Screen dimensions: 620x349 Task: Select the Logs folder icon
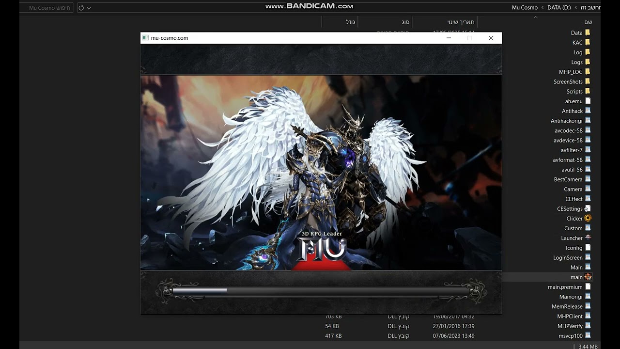pos(588,62)
